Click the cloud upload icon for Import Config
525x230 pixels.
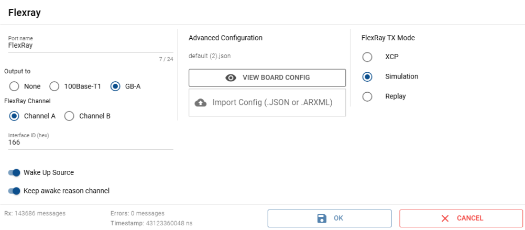tap(201, 103)
